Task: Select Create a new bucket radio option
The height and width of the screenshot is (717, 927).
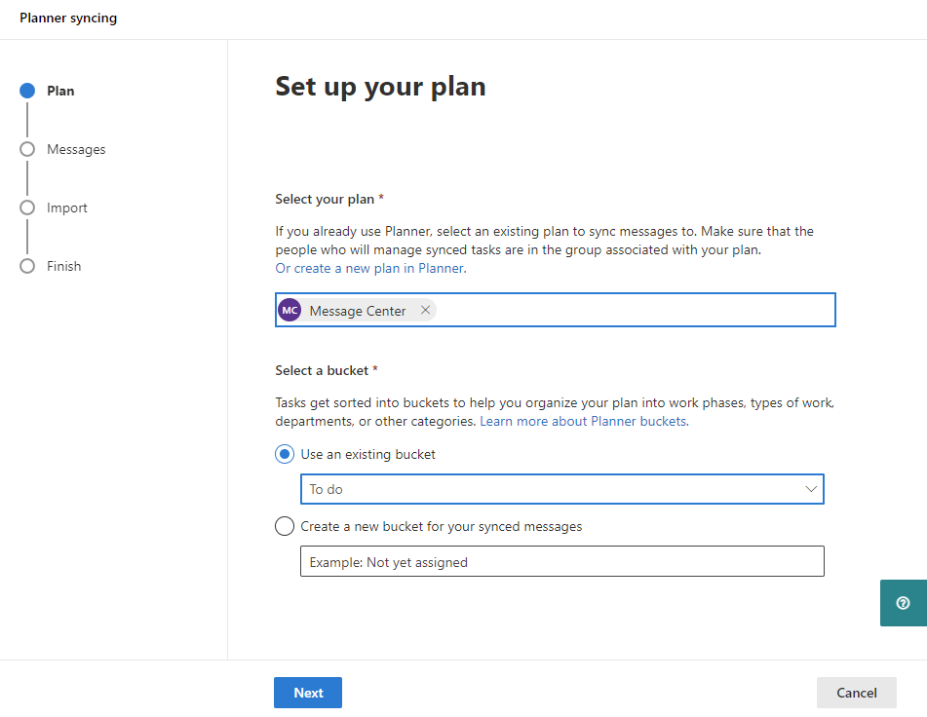Action: pos(285,527)
